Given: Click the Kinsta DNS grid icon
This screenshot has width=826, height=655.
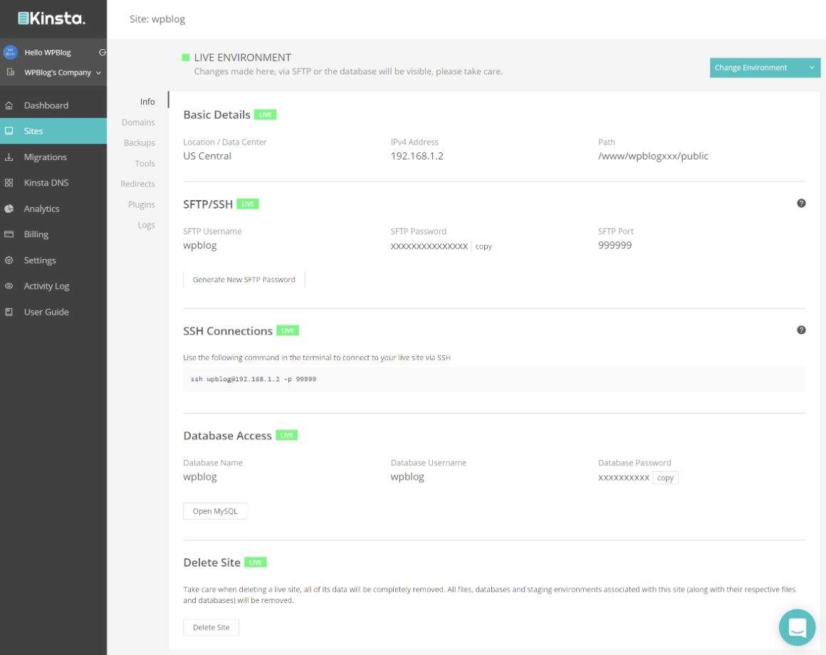Looking at the screenshot, I should (x=9, y=183).
